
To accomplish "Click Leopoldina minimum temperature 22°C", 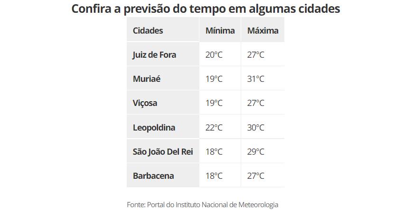I will coord(214,128).
